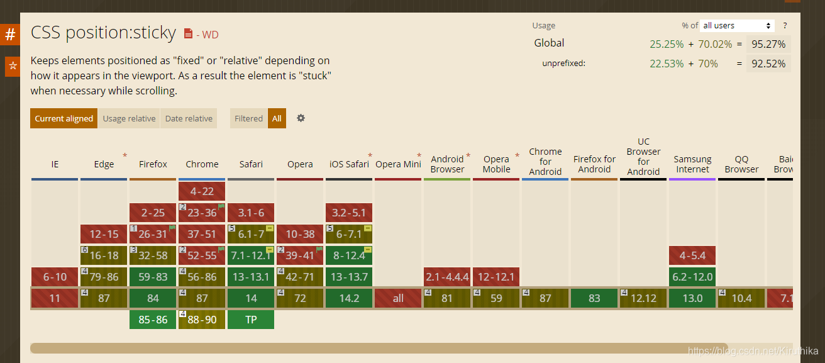Select Safari 6.1-7 support cell
Viewport: 825px width, 363px height.
(x=251, y=234)
